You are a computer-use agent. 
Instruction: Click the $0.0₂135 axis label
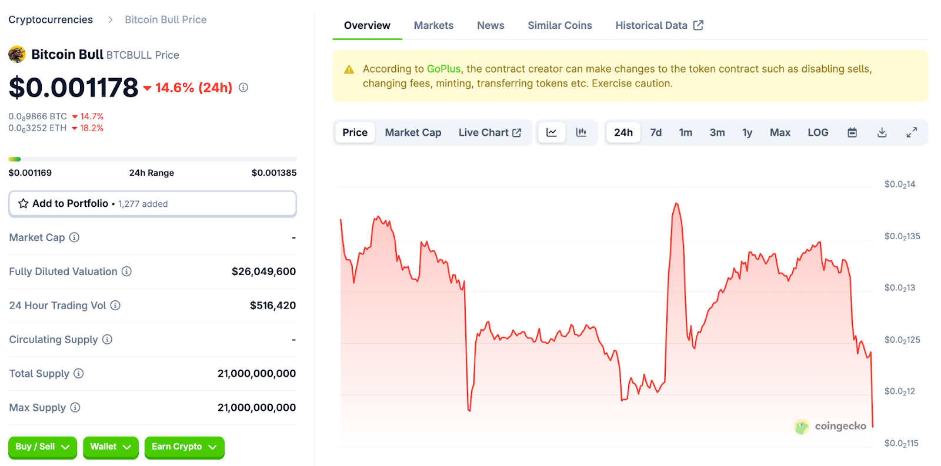point(902,236)
